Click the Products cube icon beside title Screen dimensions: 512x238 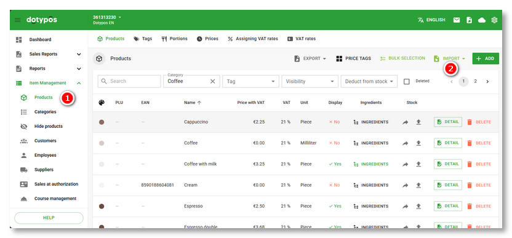[99, 59]
